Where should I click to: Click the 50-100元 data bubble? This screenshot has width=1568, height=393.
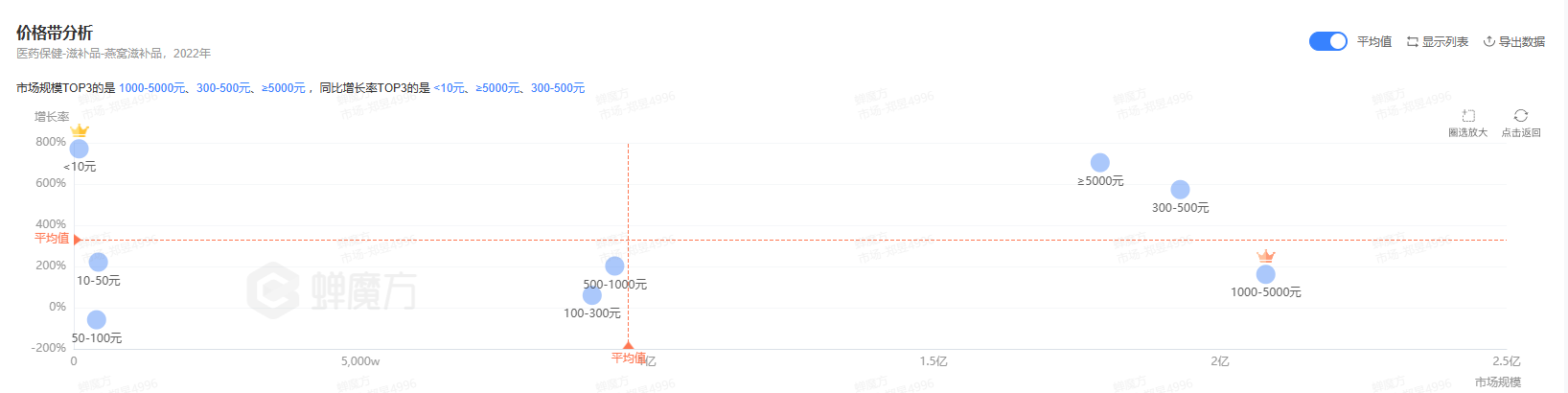click(97, 320)
